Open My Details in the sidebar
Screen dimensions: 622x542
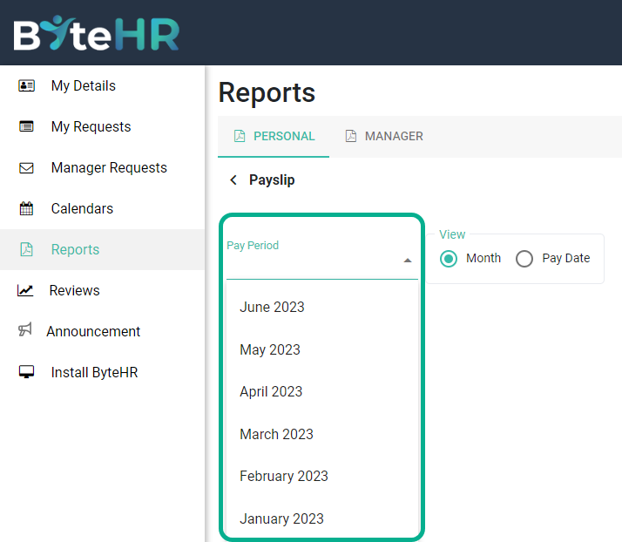point(102,85)
